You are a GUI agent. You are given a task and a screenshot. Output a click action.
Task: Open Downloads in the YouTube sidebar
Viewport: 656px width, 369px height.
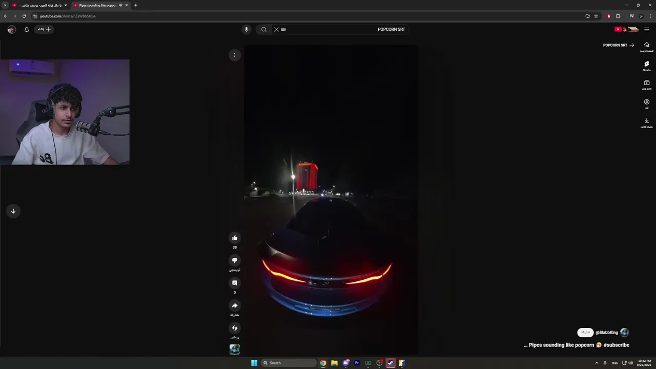click(x=647, y=122)
